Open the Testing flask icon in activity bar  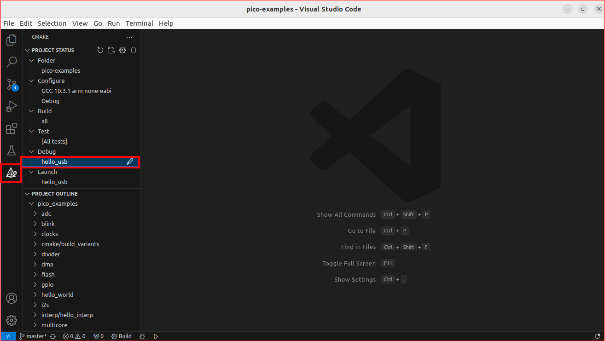(x=11, y=150)
